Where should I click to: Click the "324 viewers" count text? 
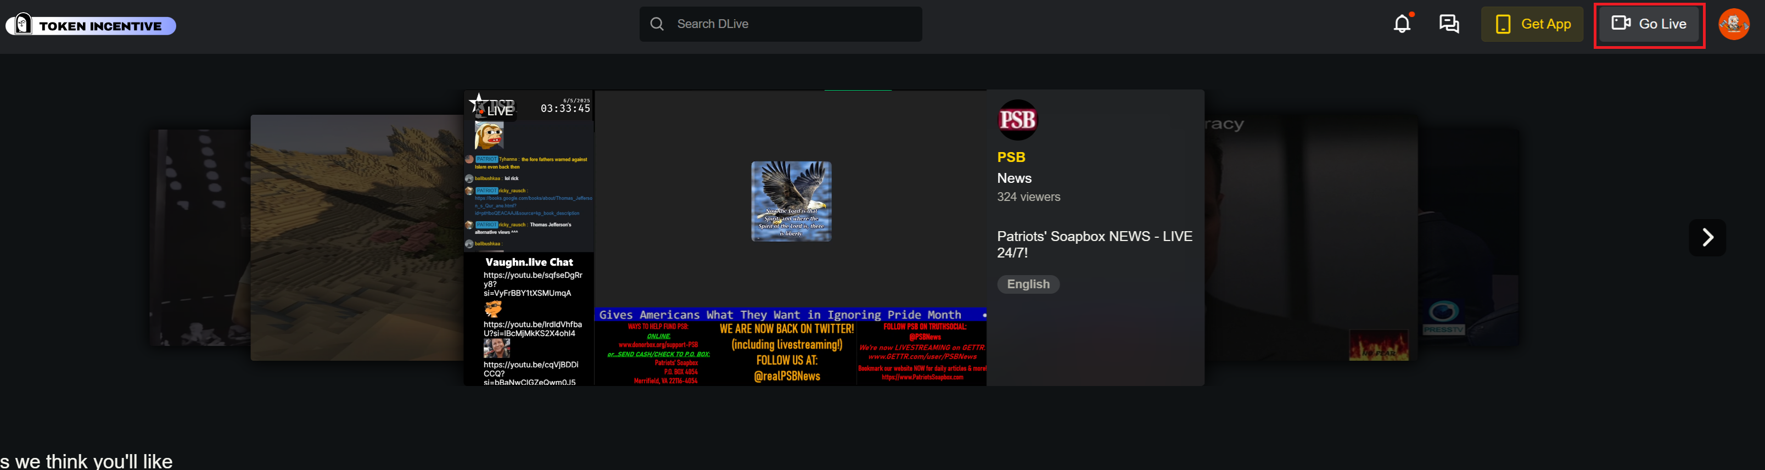[1028, 197]
